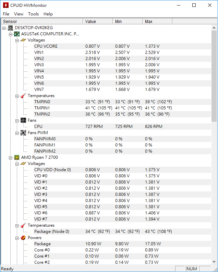Collapse the motherboard Temperatures group
Image resolution: width=218 pixels, height=272 pixels.
[x=17, y=96]
